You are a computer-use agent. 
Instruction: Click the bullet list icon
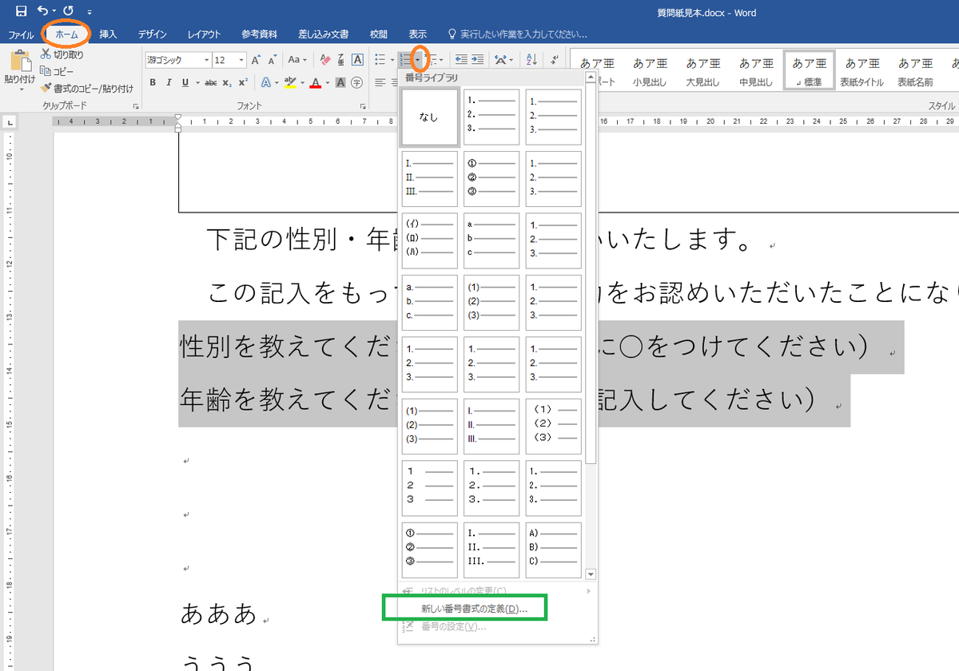[x=379, y=60]
